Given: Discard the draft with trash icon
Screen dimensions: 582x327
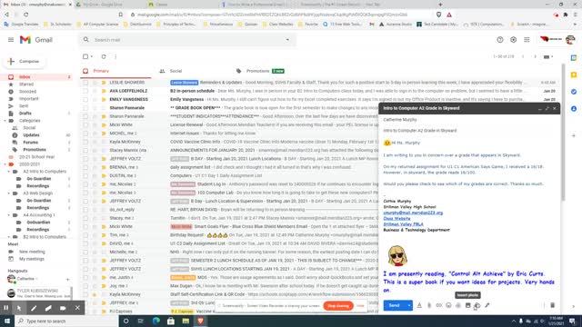Looking at the screenshot, I should point(552,305).
